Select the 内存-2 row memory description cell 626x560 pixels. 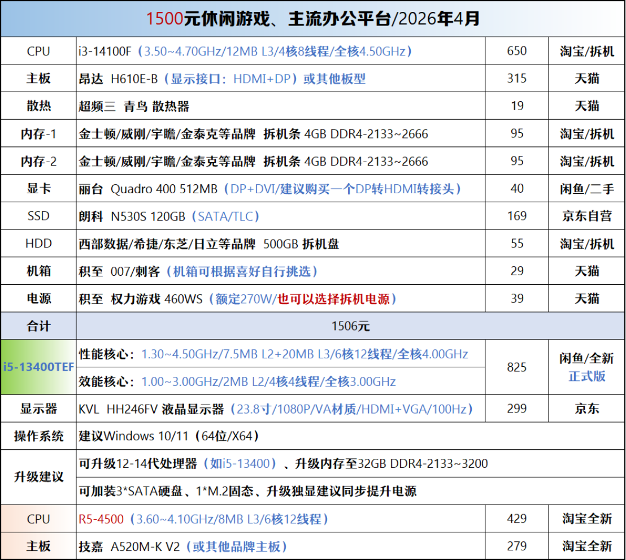[281, 162]
